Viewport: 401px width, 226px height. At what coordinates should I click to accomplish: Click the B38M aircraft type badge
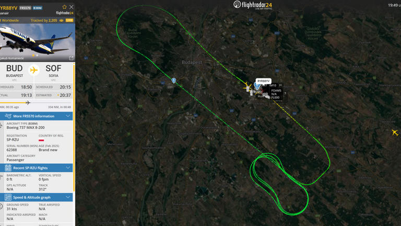pyautogui.click(x=38, y=8)
